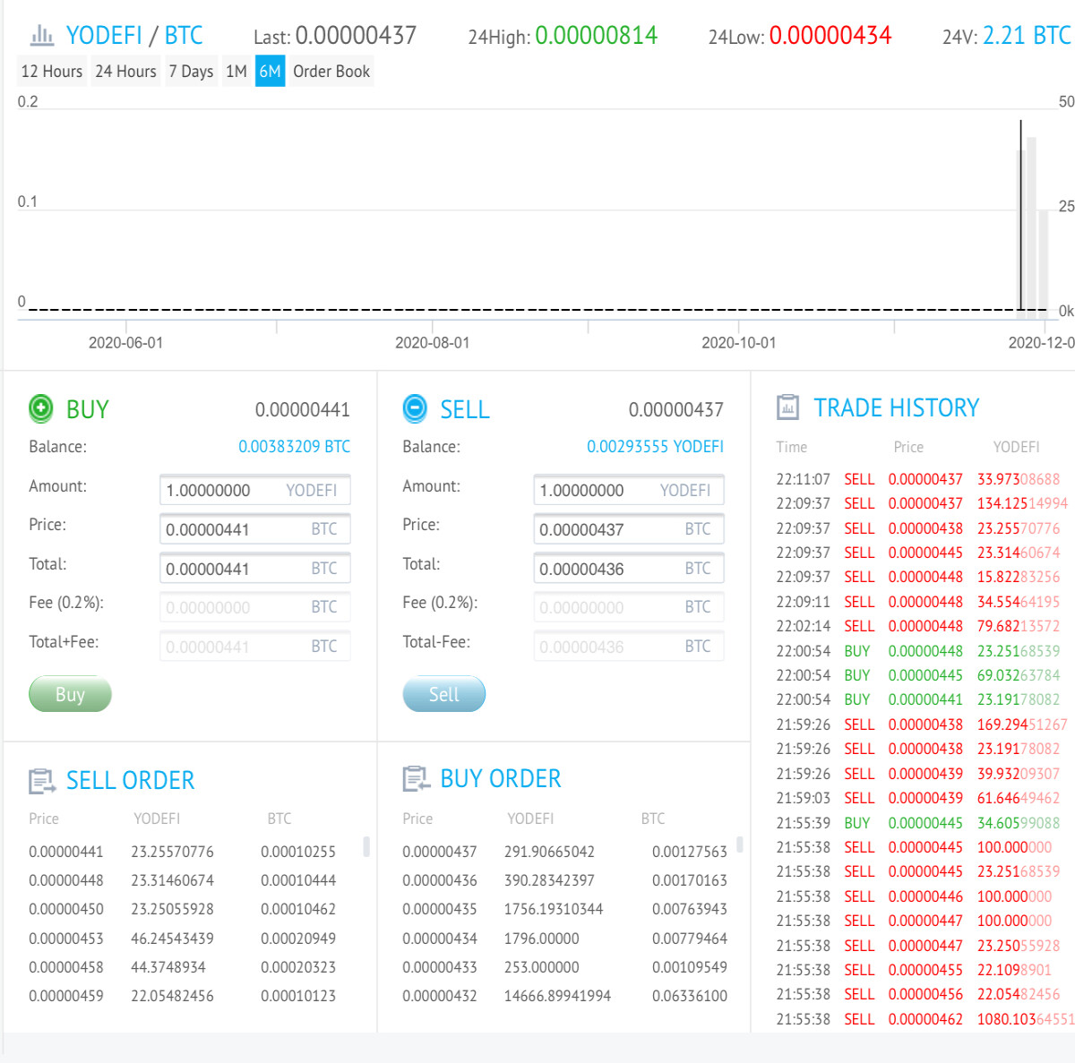Viewport: 1075px width, 1063px height.
Task: Click the 24High value 0.00000814
Action: coord(596,36)
